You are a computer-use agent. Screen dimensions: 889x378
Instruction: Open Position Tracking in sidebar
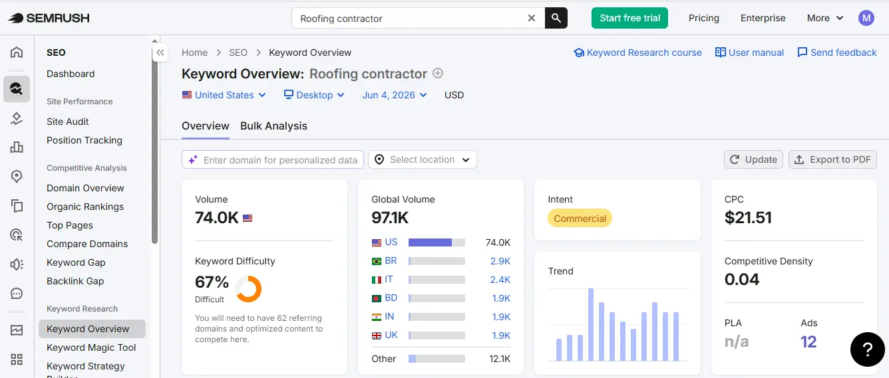tap(85, 140)
